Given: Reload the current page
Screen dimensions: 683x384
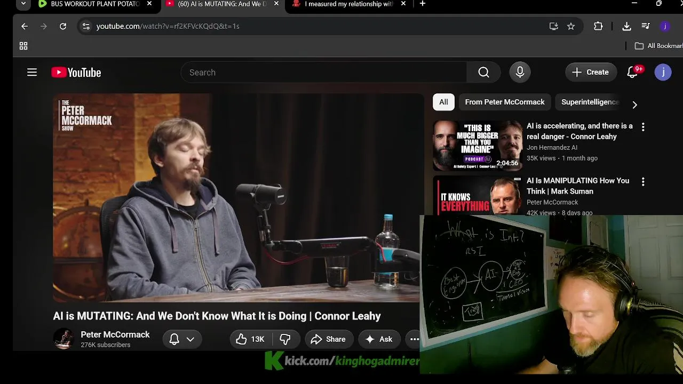Looking at the screenshot, I should [63, 26].
